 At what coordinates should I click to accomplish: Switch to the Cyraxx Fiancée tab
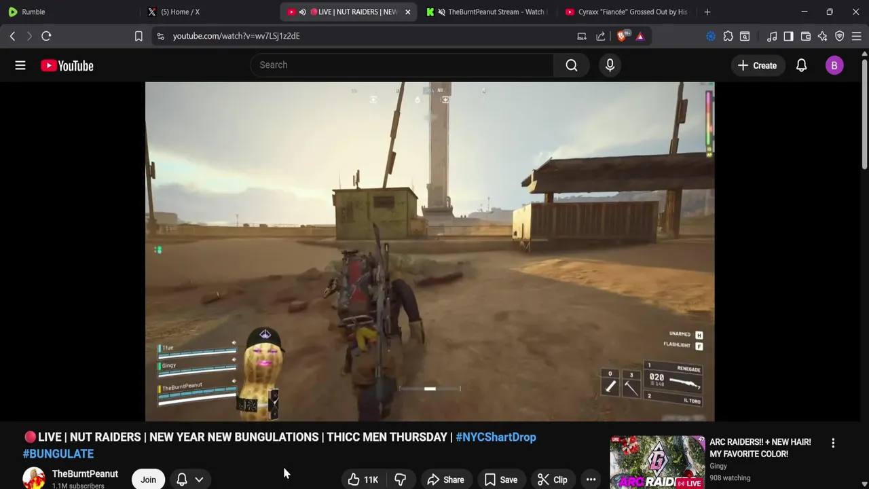point(626,12)
